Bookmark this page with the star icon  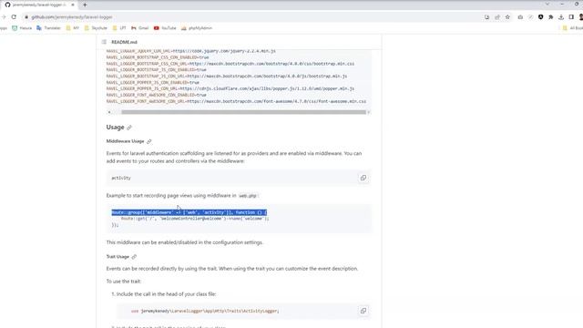[x=507, y=17]
